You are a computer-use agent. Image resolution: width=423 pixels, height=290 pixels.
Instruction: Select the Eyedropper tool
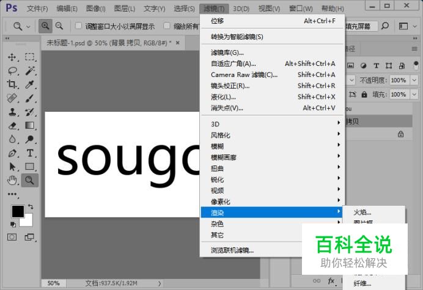[x=30, y=84]
